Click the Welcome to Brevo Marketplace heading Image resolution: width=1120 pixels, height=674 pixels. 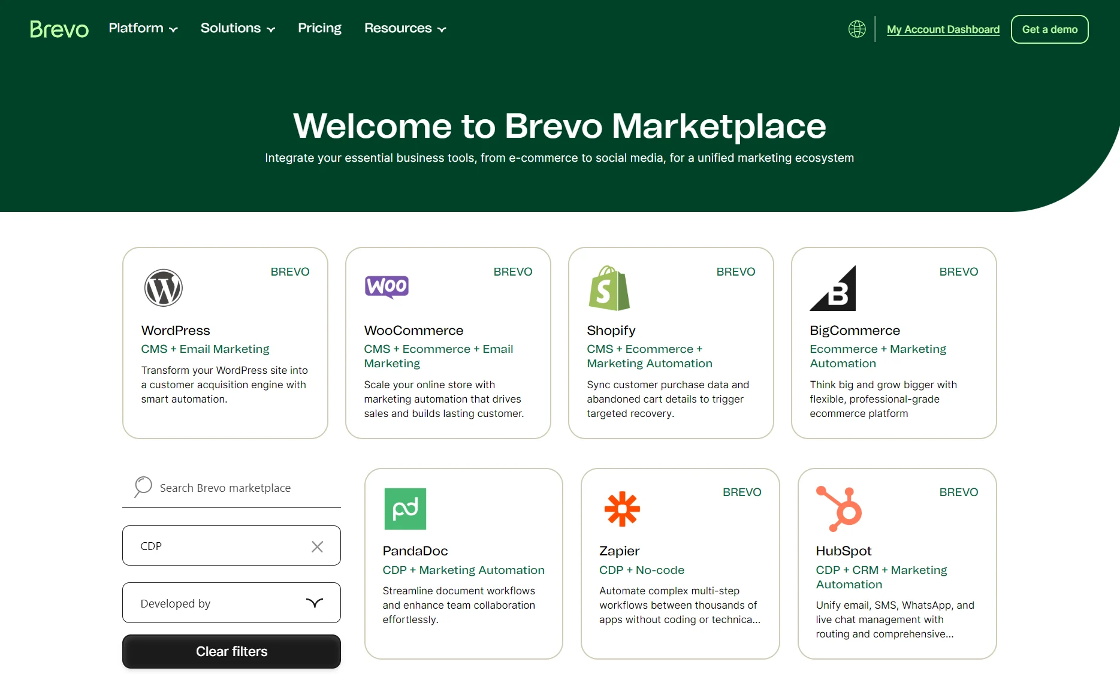tap(560, 126)
